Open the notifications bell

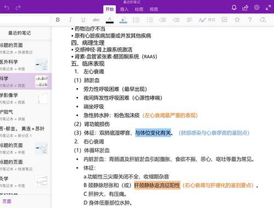(234, 8)
